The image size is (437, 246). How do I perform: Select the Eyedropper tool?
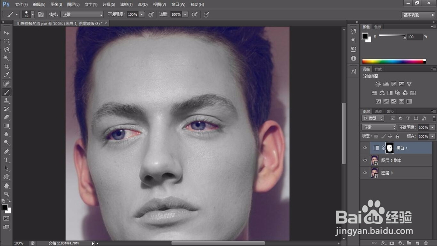click(6, 75)
